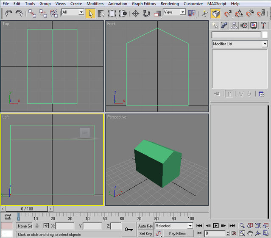
Task: Toggle the selection lock padlock
Action: pos(37,226)
